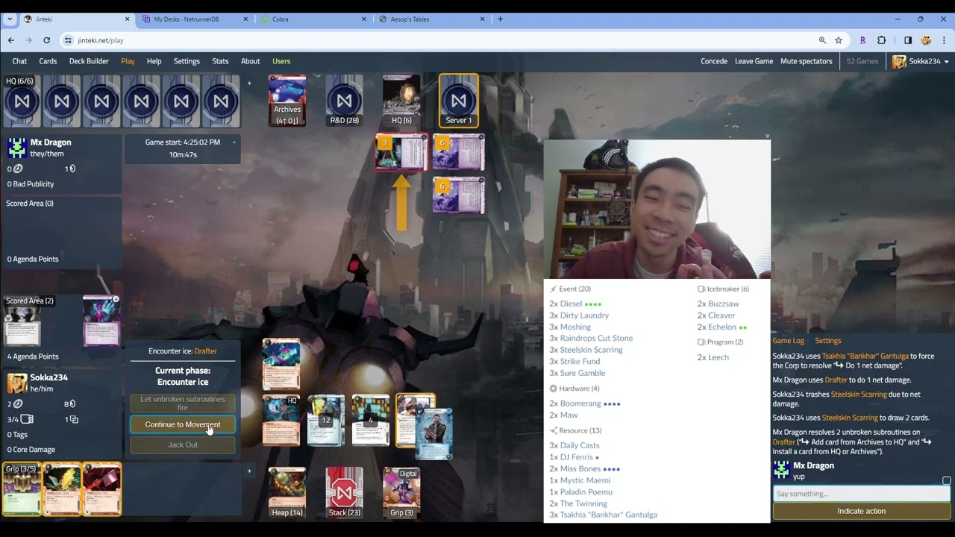Open Deck Builder in the navigation
The image size is (955, 537).
pyautogui.click(x=89, y=61)
